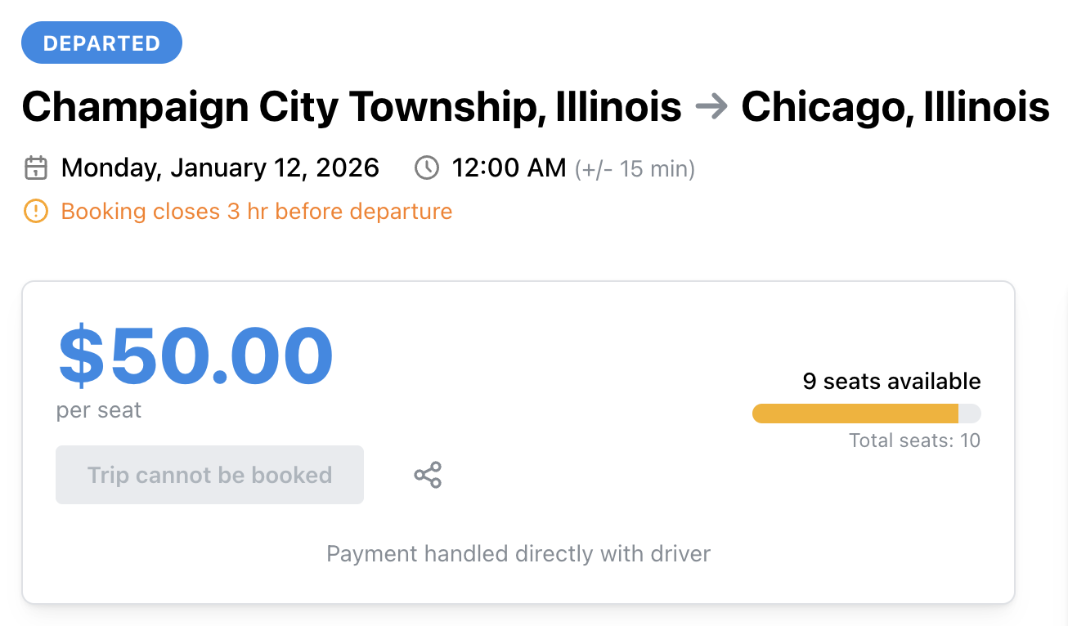
Task: Click the seats availability progress bar
Action: [x=866, y=414]
